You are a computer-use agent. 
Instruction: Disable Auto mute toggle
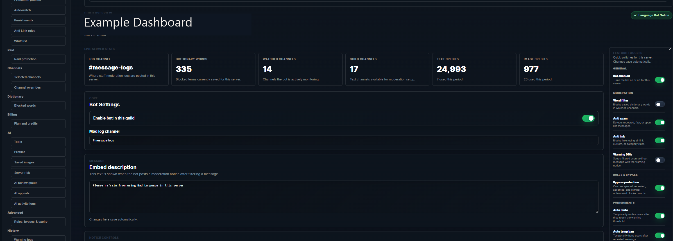[660, 216]
